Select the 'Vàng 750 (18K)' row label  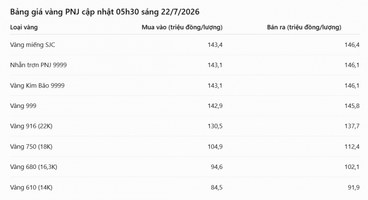pyautogui.click(x=31, y=147)
